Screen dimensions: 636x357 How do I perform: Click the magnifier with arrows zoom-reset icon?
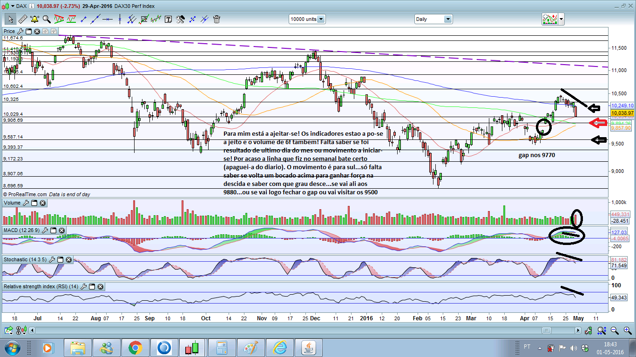click(602, 331)
